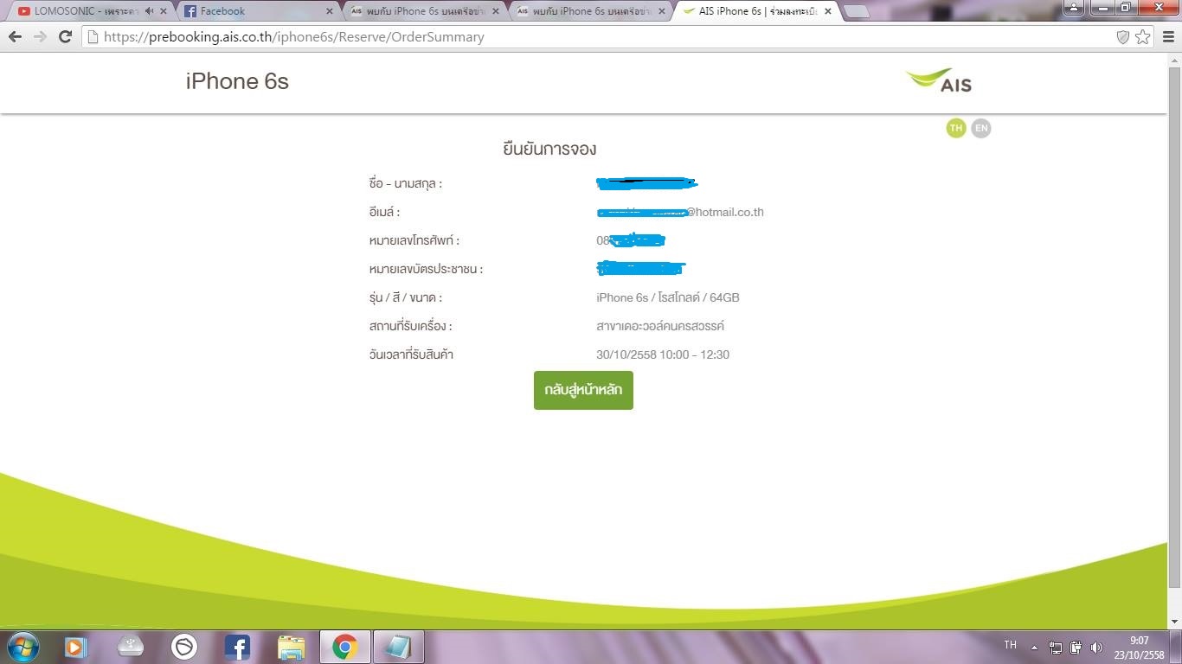Image resolution: width=1182 pixels, height=664 pixels.
Task: Click the address bar URL field
Action: [606, 36]
